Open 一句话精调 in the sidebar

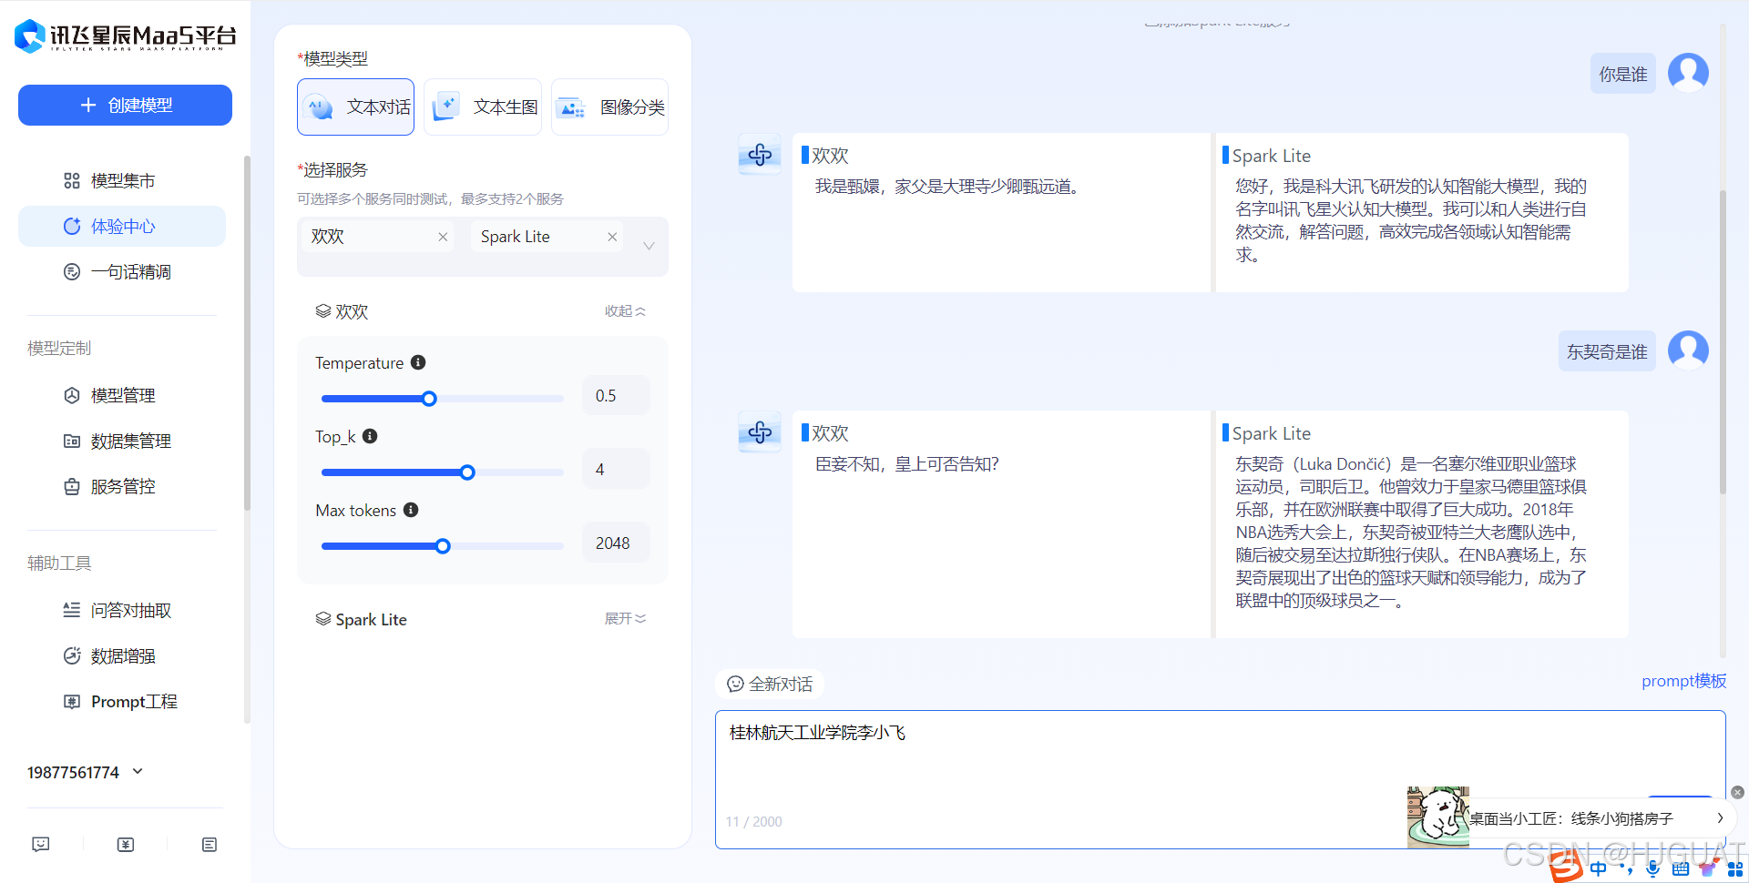(122, 271)
